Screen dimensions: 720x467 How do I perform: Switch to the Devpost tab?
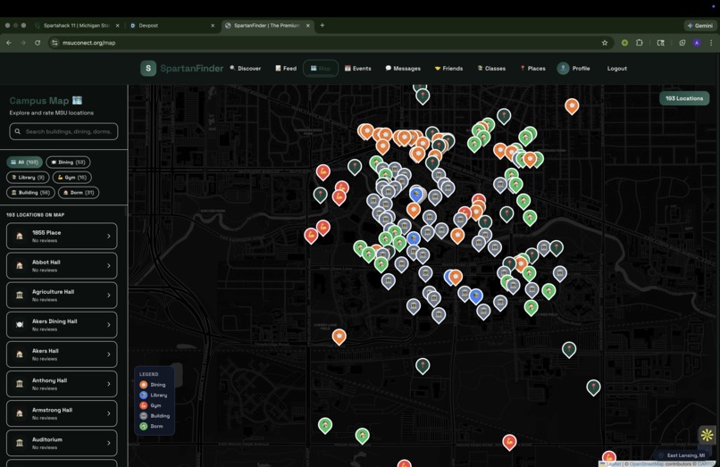point(172,26)
